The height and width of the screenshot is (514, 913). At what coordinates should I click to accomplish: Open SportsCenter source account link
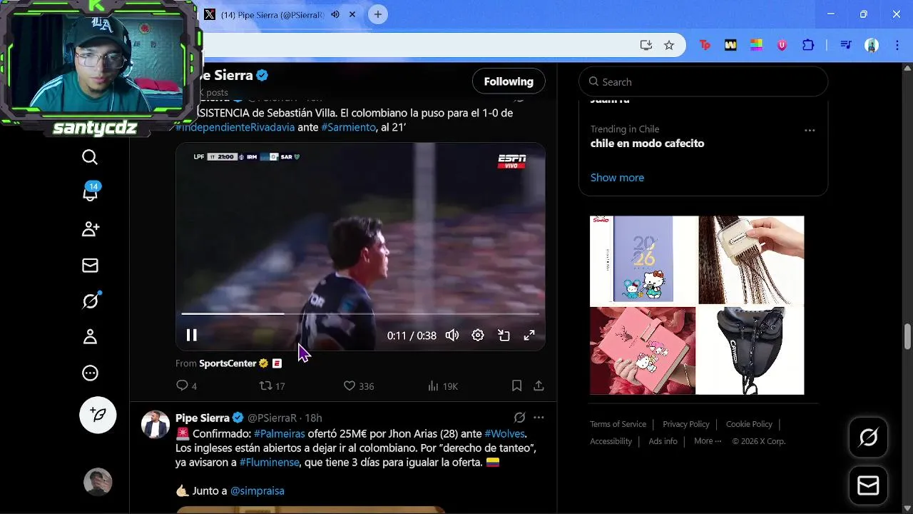coord(228,363)
